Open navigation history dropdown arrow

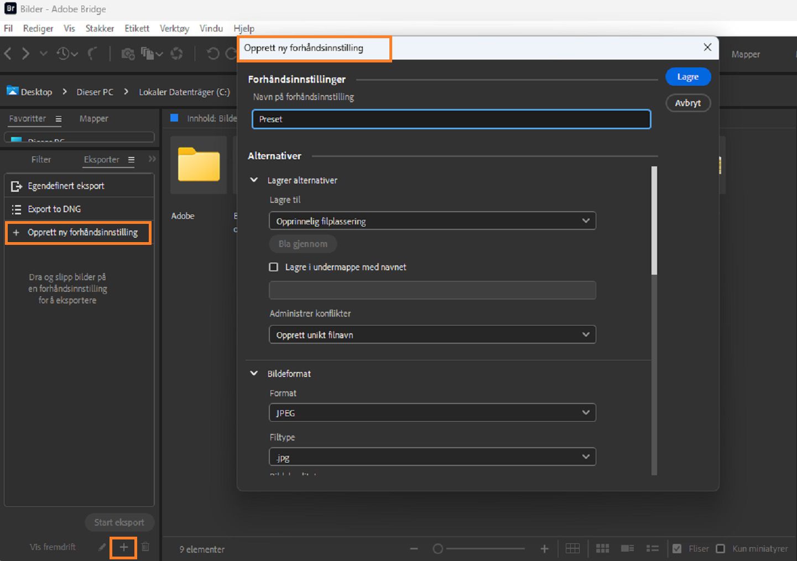(x=43, y=54)
